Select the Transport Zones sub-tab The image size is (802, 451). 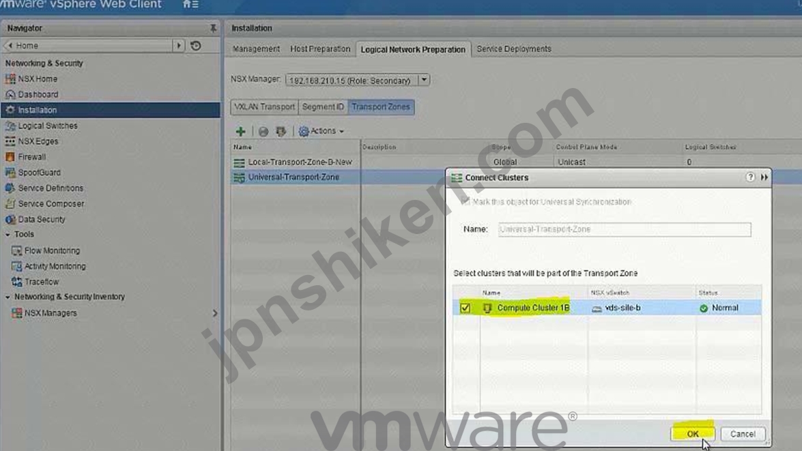point(381,107)
